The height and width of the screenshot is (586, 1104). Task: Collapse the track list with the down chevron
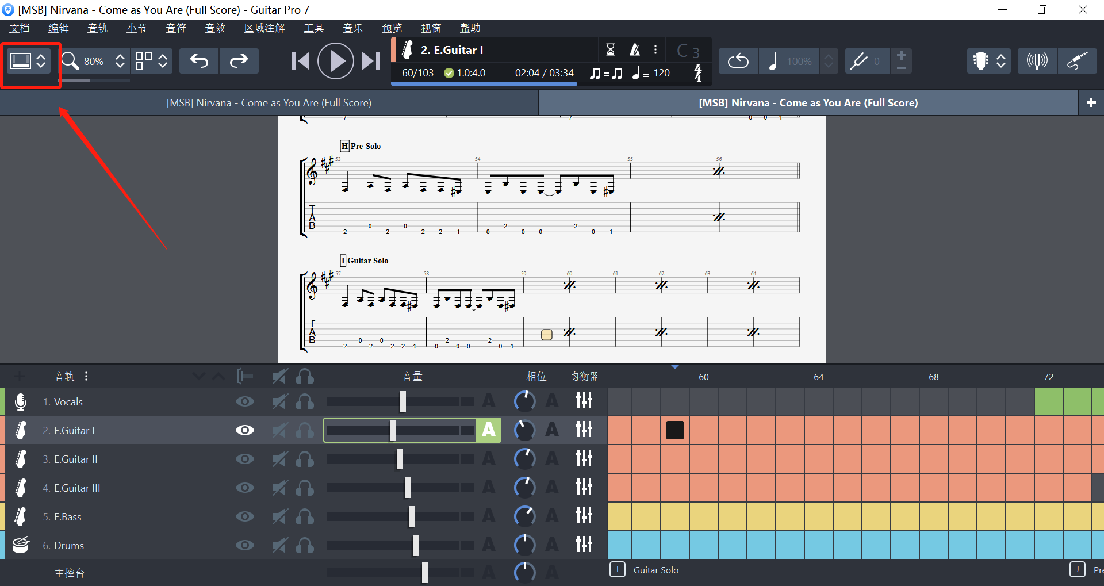pos(198,376)
